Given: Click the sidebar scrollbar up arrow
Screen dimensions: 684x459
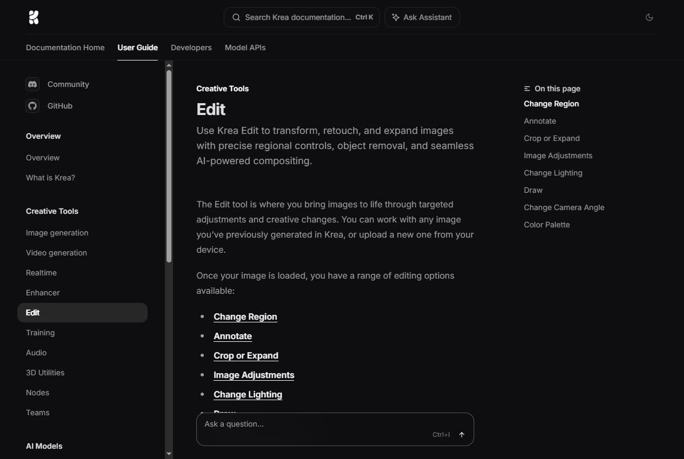Looking at the screenshot, I should [169, 65].
